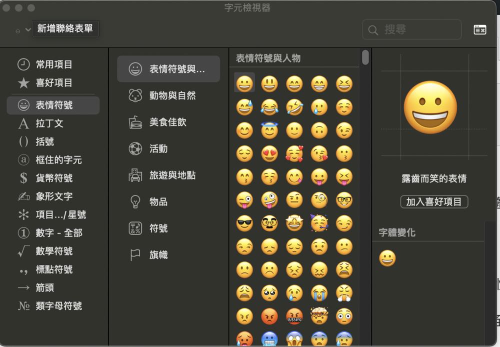Select 數字 - 全部 category in sidebar
Image resolution: width=500 pixels, height=347 pixels.
tap(53, 233)
